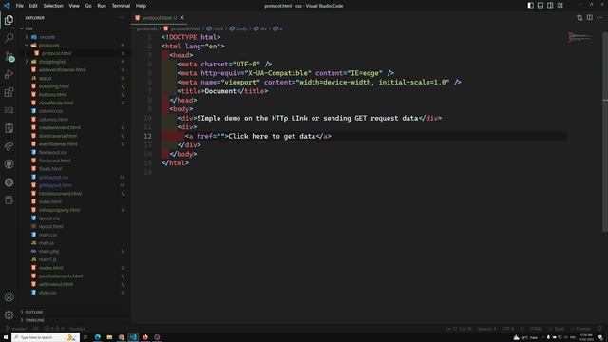Open the Edit menu
The width and height of the screenshot is (608, 342).
click(33, 6)
